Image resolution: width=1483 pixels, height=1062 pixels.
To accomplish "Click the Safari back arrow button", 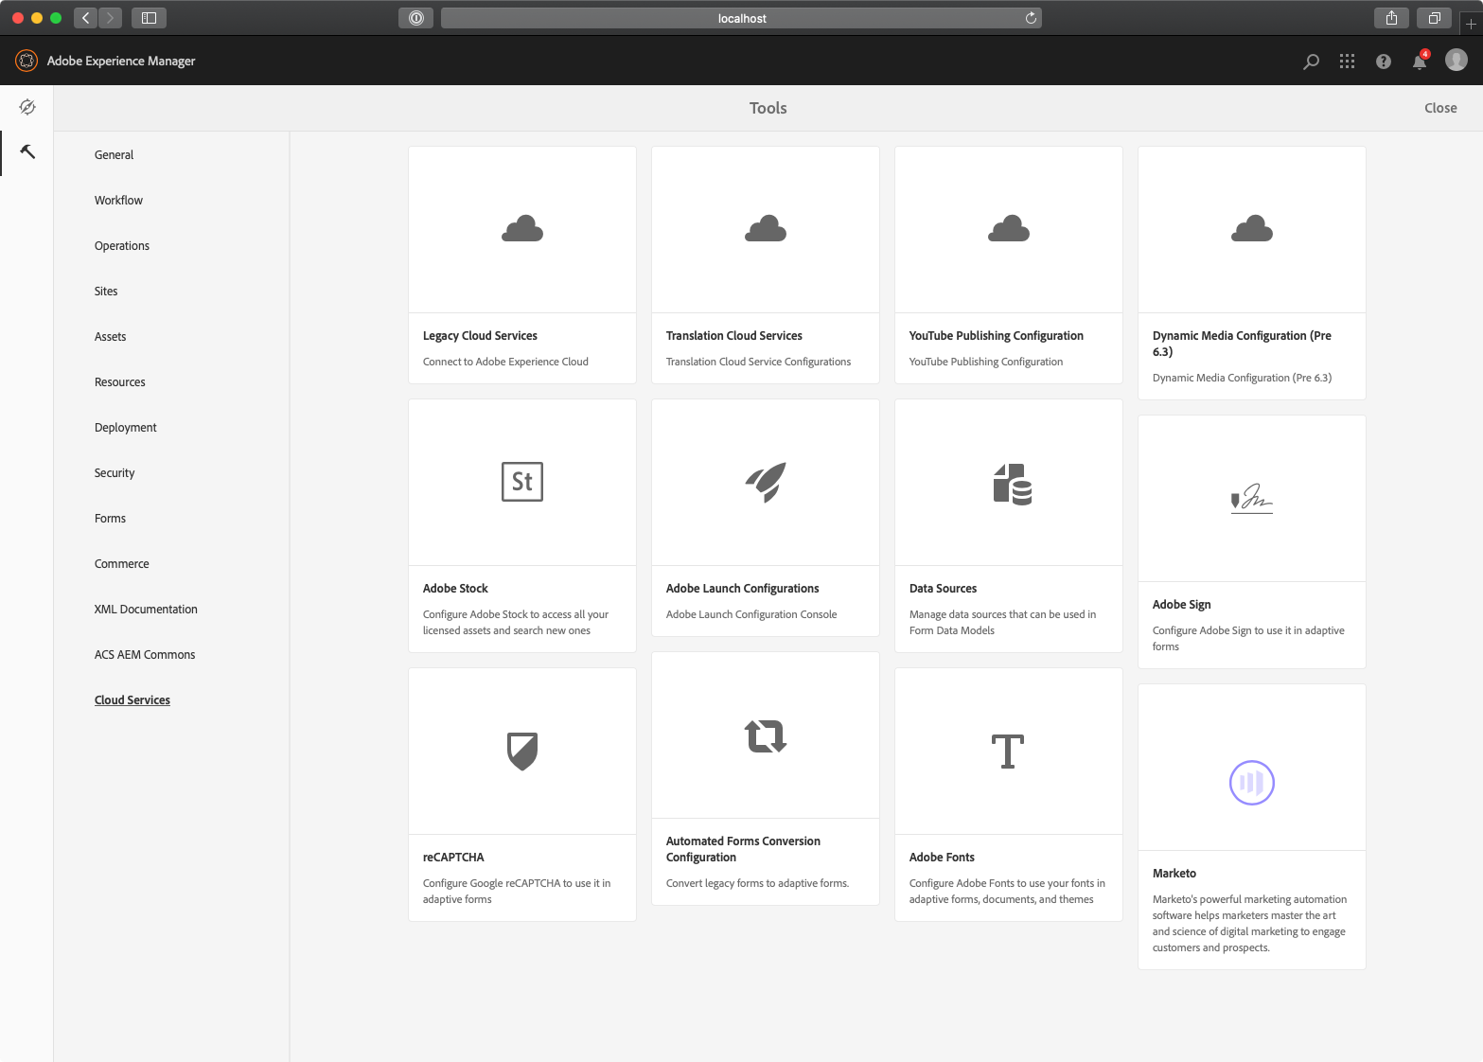I will (86, 18).
